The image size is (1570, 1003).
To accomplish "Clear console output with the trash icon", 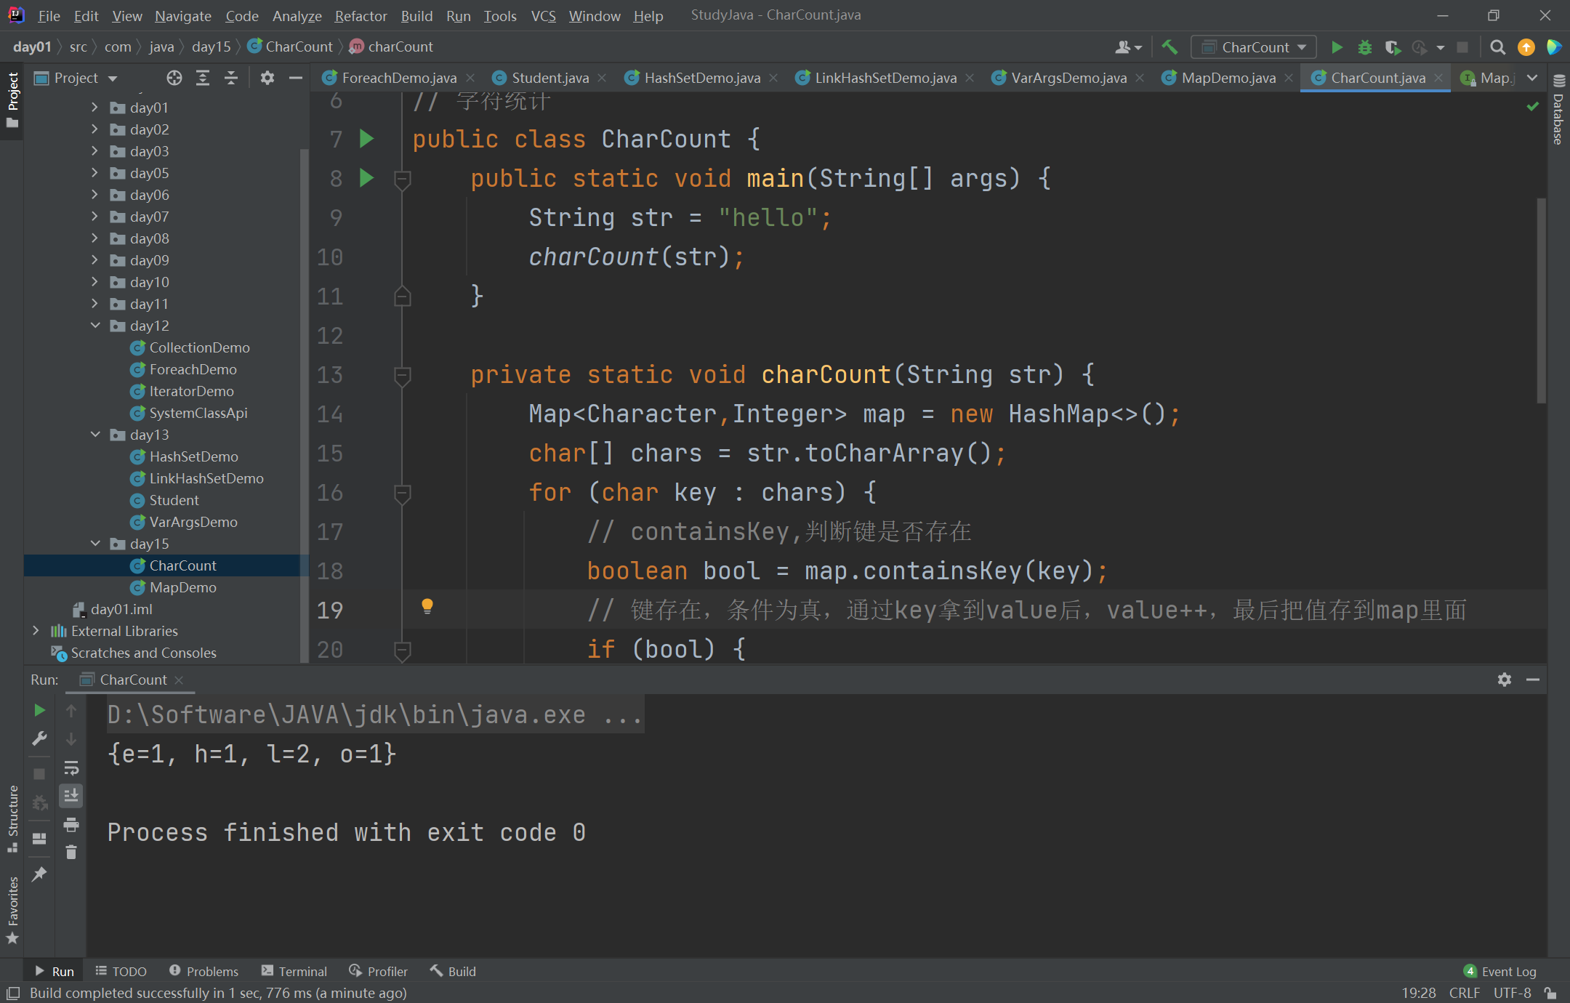I will point(71,852).
